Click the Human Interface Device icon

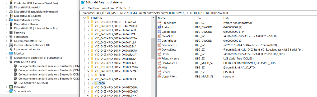pos(11,45)
